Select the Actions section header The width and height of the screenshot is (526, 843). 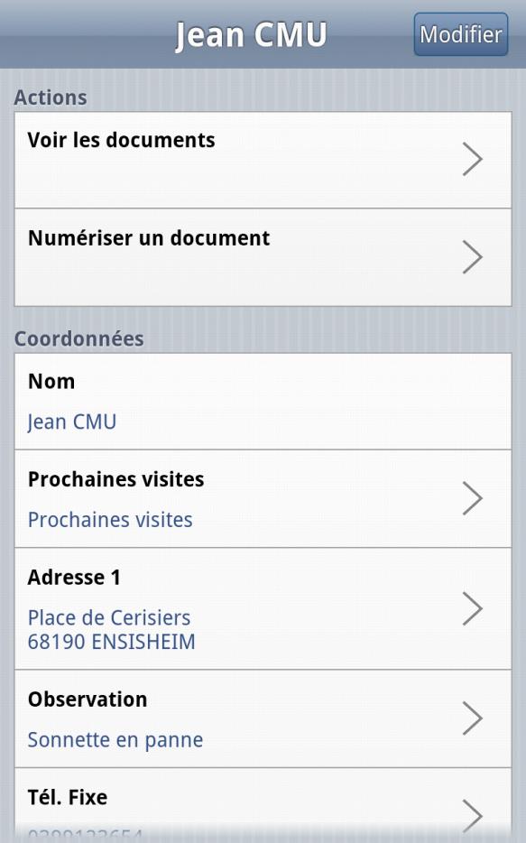click(50, 97)
